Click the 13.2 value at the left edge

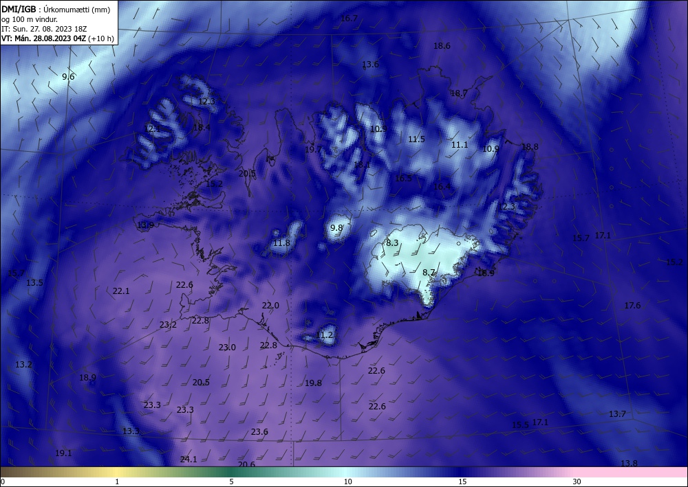[x=23, y=364]
